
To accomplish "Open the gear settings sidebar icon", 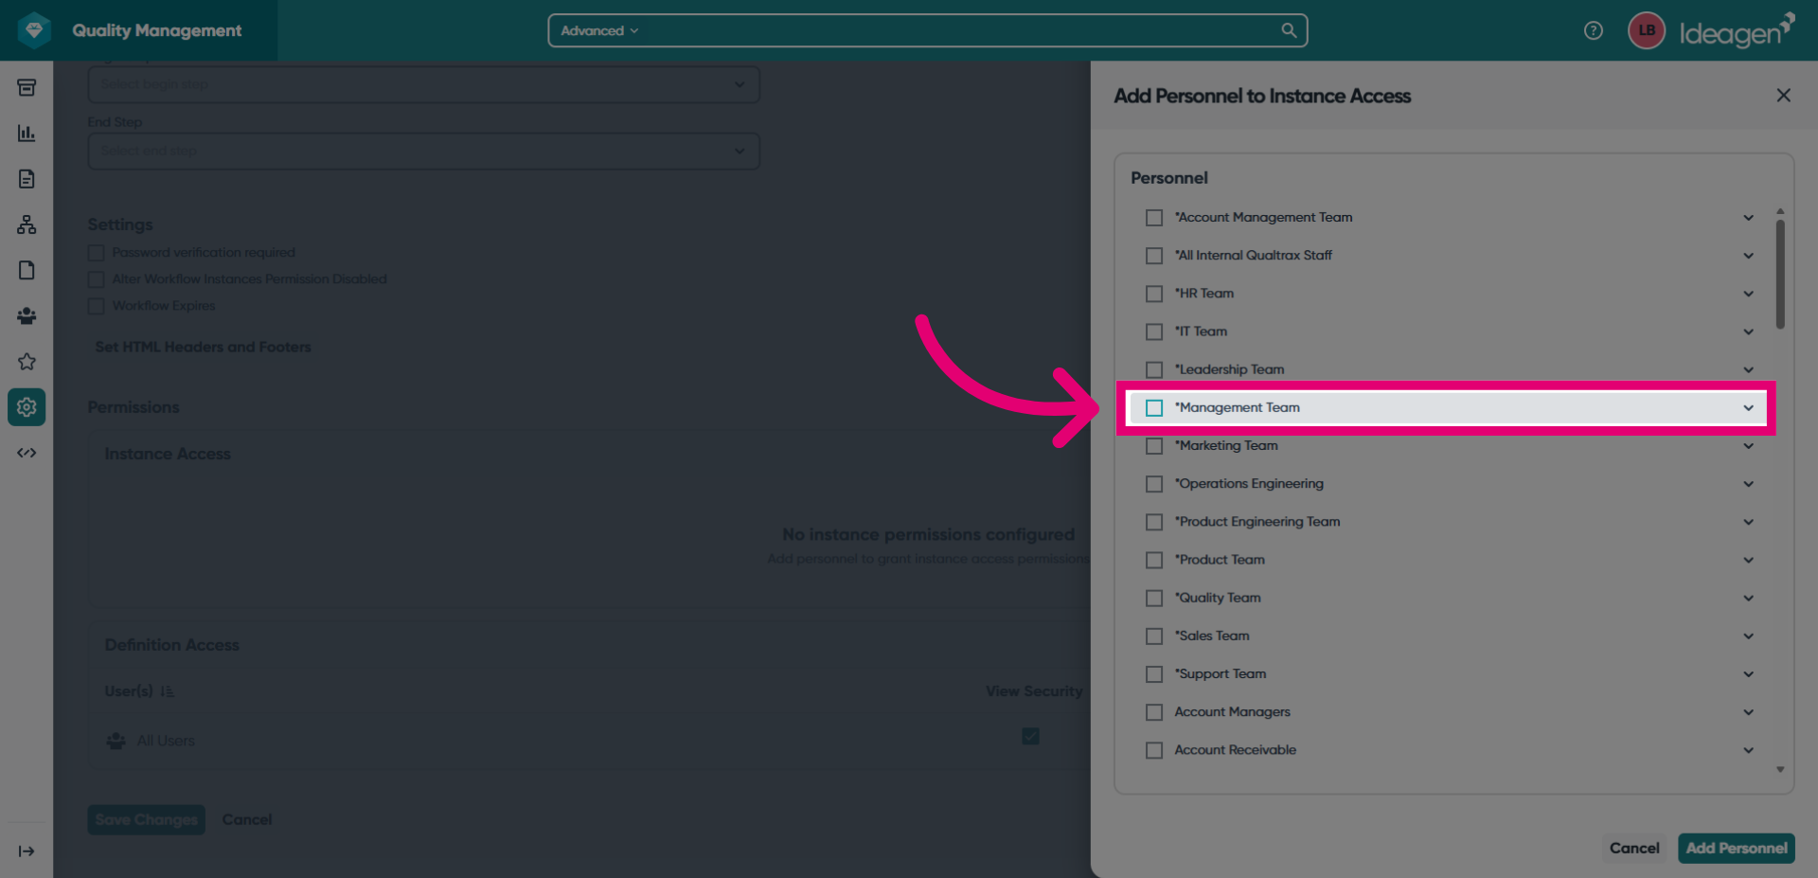I will tap(27, 407).
